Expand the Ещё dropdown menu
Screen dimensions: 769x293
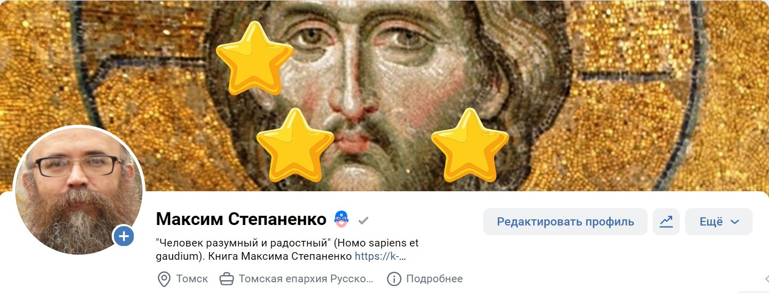coord(719,221)
